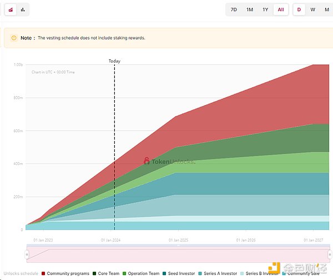Set chart interval to daily (D)
333x280 pixels.
(299, 9)
